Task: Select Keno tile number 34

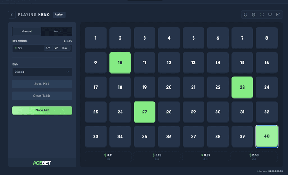Action: [x=120, y=136]
